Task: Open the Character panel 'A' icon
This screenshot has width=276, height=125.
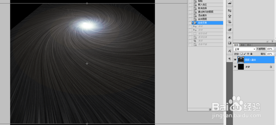Action: coord(230,51)
